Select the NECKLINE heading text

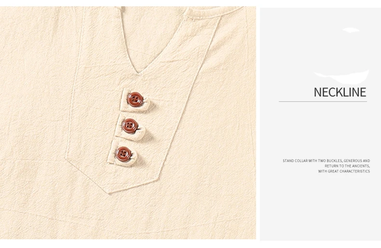(340, 92)
